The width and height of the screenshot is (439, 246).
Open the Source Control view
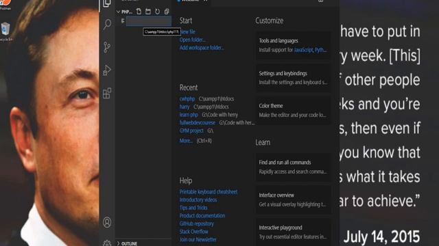(x=107, y=47)
